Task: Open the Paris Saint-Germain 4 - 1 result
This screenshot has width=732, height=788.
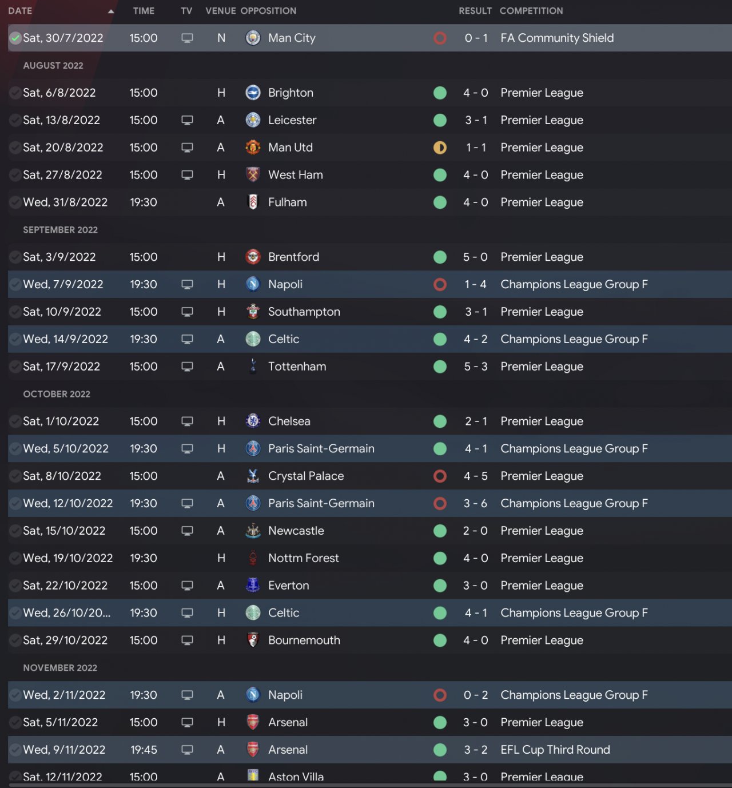Action: [476, 449]
